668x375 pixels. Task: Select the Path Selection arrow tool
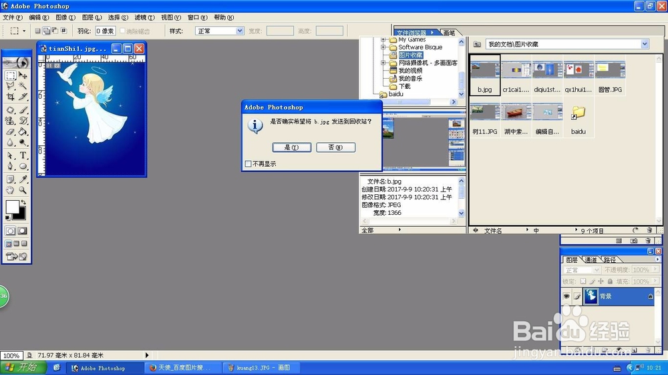pyautogui.click(x=11, y=155)
